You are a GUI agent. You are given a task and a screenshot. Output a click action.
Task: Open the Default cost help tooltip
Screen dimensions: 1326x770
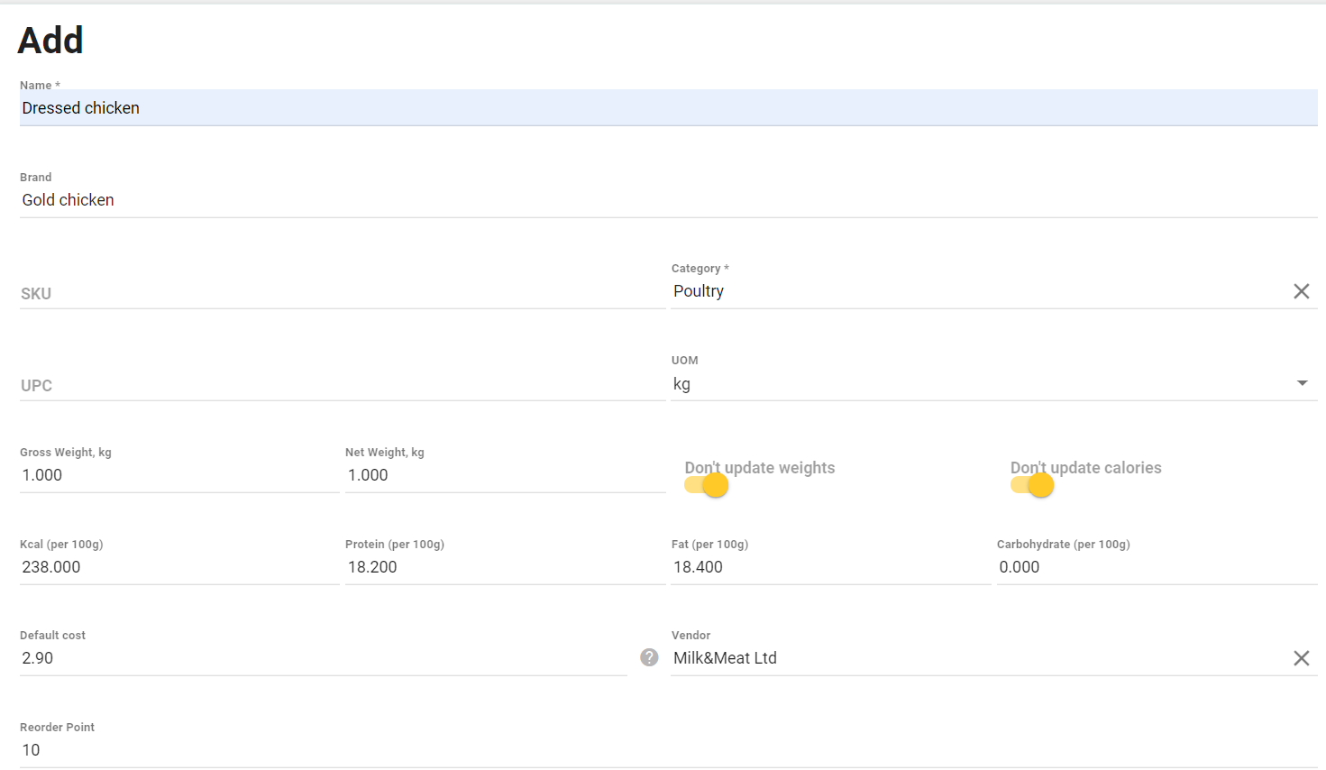click(649, 657)
